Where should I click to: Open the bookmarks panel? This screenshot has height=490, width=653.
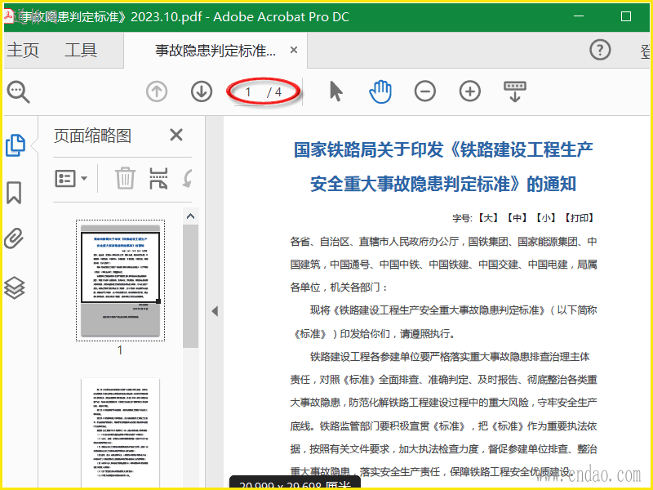[x=14, y=193]
